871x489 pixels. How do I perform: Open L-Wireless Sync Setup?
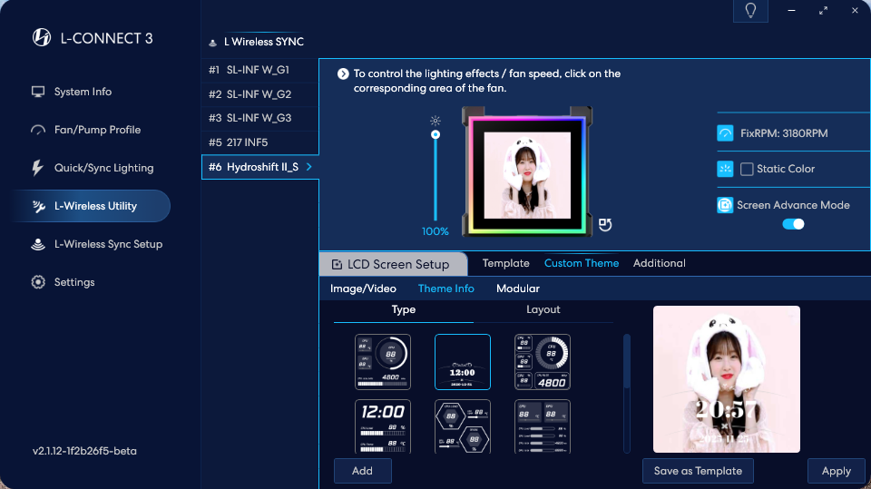(108, 244)
